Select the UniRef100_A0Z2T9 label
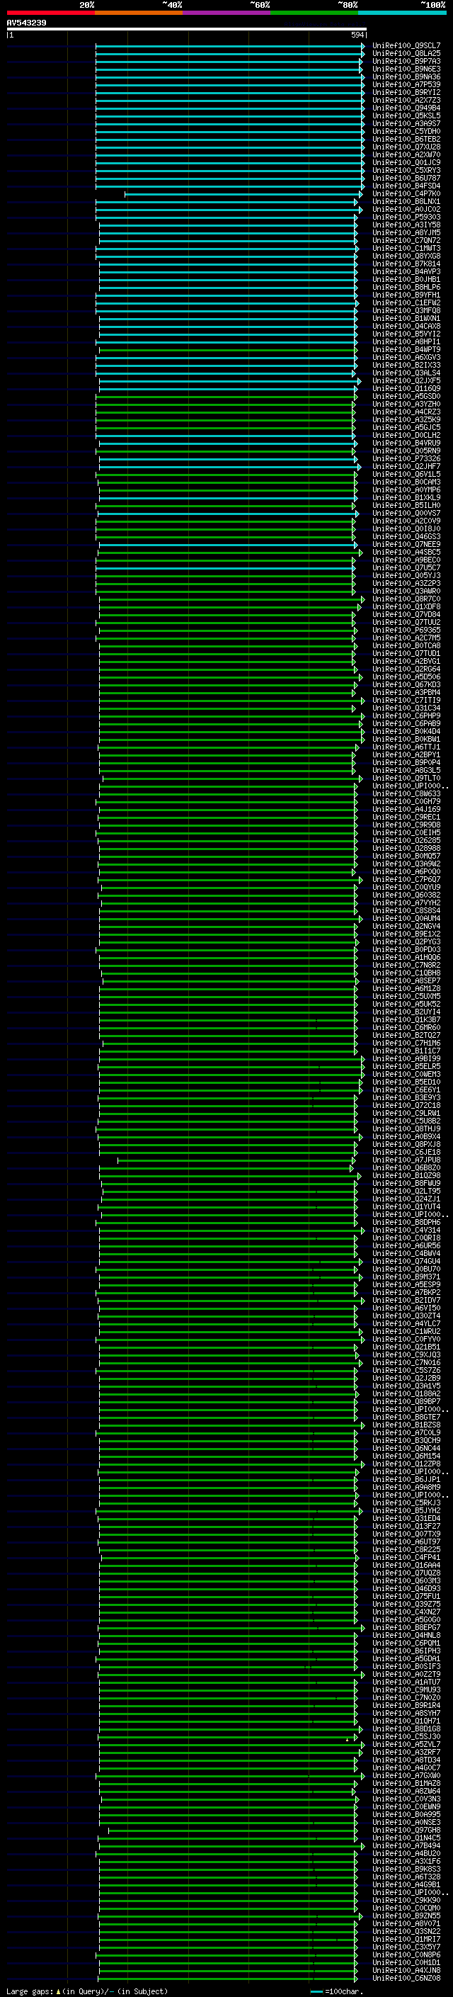Screen dimensions: 453x1997 pos(406,1675)
